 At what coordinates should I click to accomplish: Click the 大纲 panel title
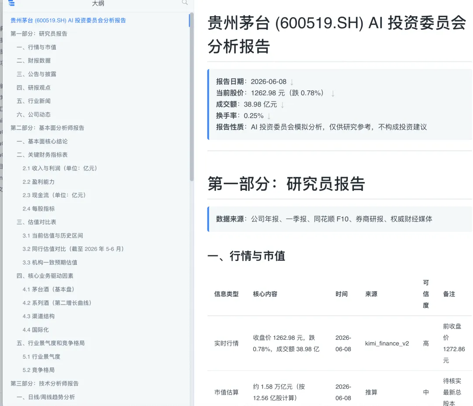[x=98, y=4]
